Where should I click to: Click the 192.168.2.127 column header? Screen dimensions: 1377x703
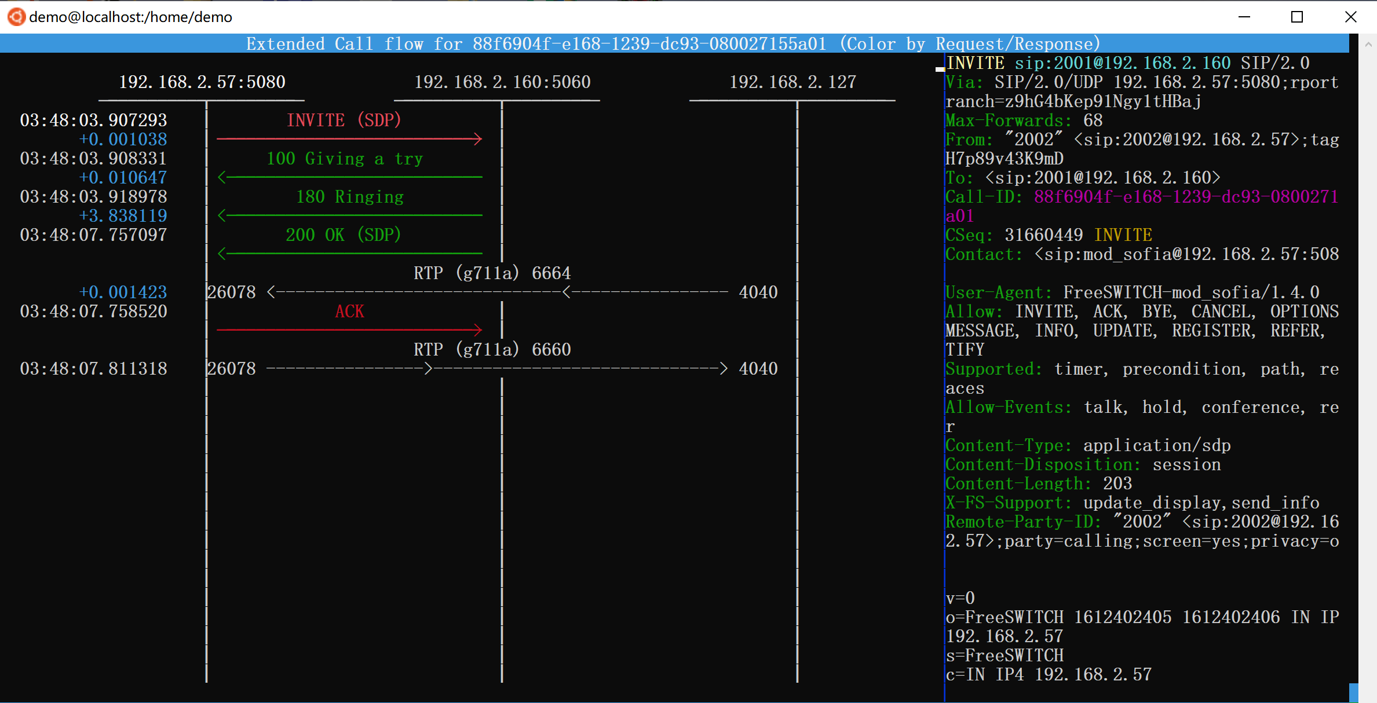(792, 82)
